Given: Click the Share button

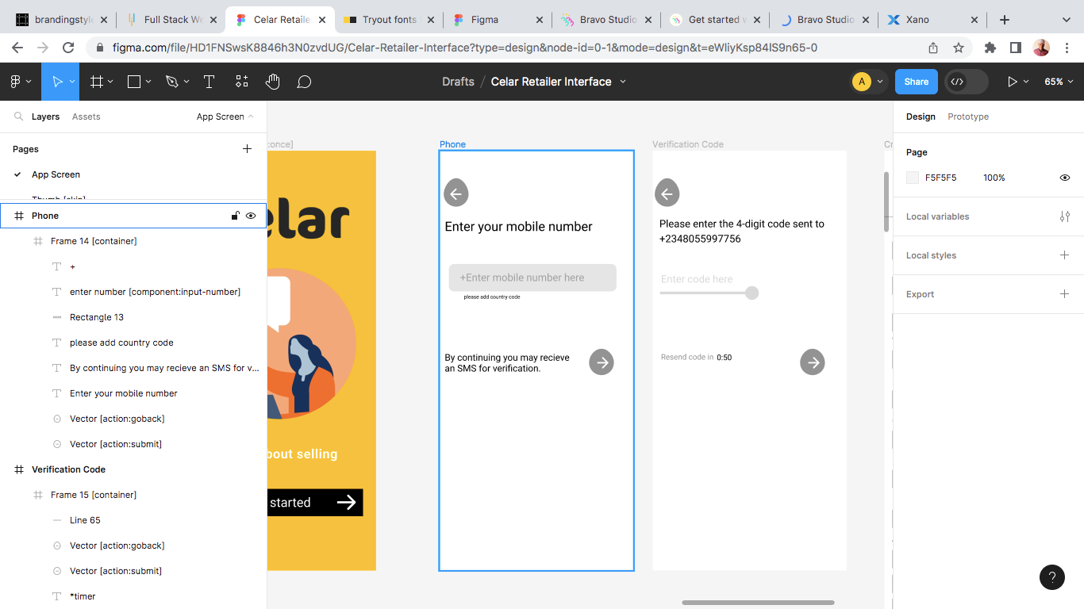Looking at the screenshot, I should (x=916, y=82).
